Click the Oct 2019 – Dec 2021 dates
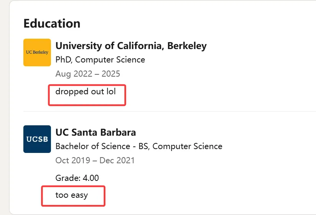Image resolution: width=316 pixels, height=215 pixels. pyautogui.click(x=95, y=160)
